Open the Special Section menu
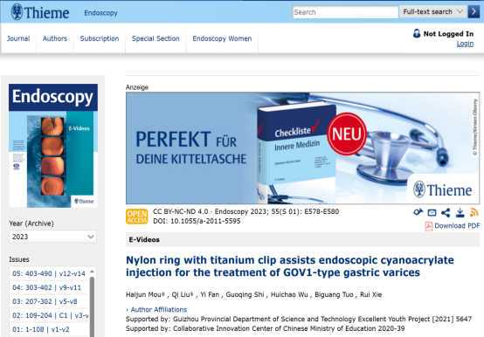 point(156,38)
